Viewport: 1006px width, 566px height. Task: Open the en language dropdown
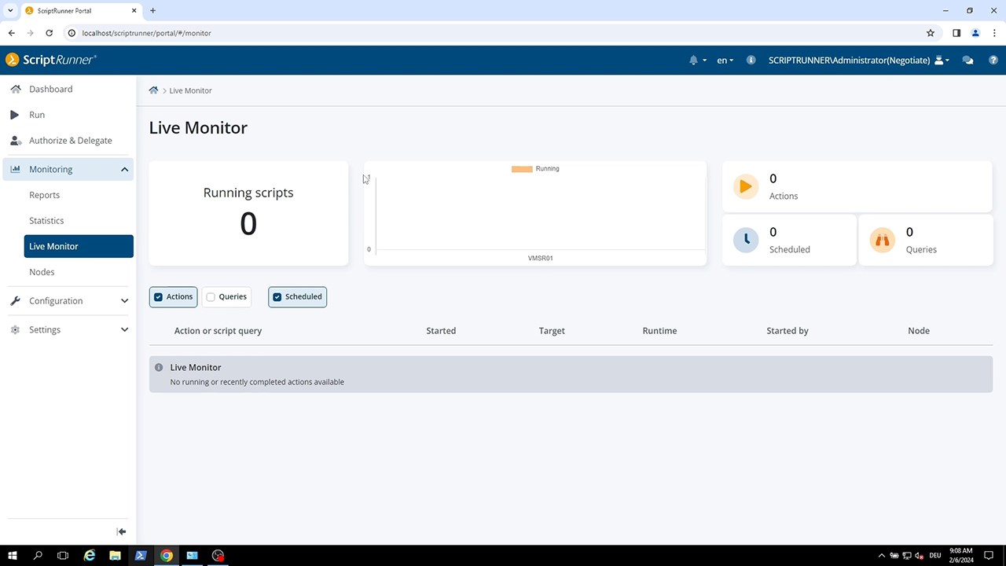725,61
